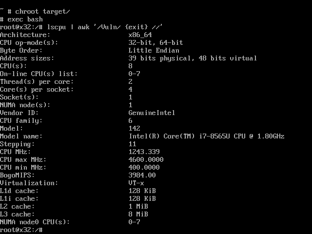
Task: Click the VT-x virtualization value
Action: tap(136, 183)
